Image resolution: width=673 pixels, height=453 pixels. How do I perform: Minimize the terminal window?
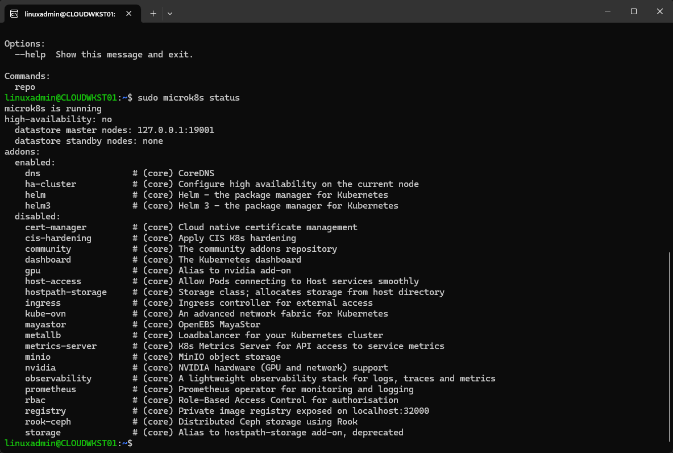pyautogui.click(x=606, y=11)
